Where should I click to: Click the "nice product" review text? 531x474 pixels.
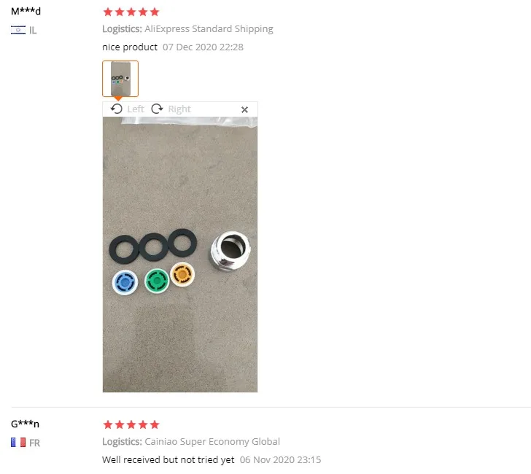pos(130,47)
